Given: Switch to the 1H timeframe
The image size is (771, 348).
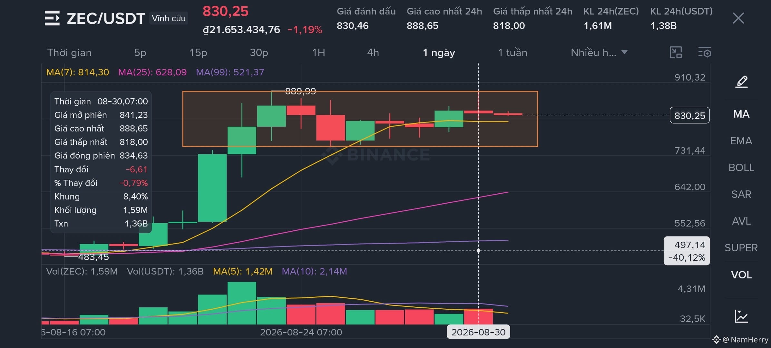Looking at the screenshot, I should point(318,53).
